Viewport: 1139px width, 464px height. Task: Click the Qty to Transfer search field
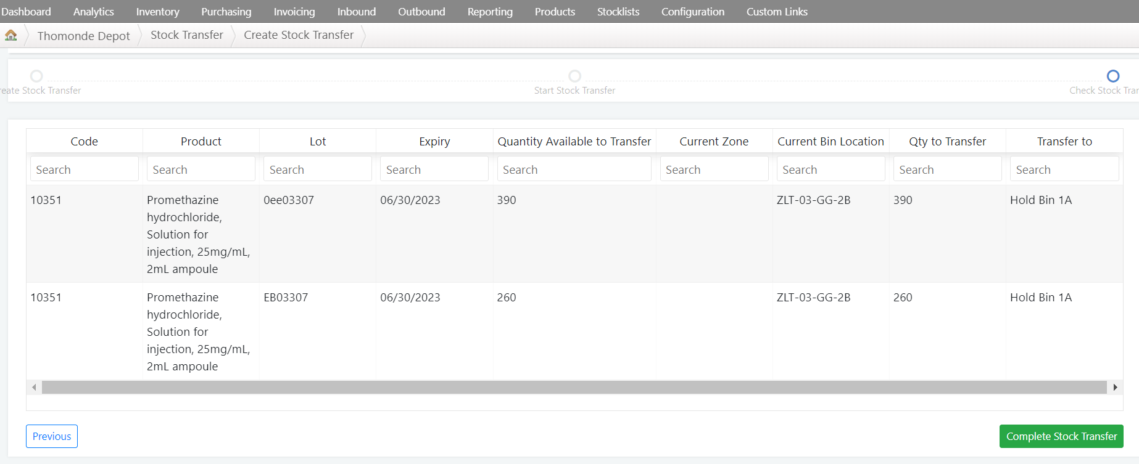(948, 169)
